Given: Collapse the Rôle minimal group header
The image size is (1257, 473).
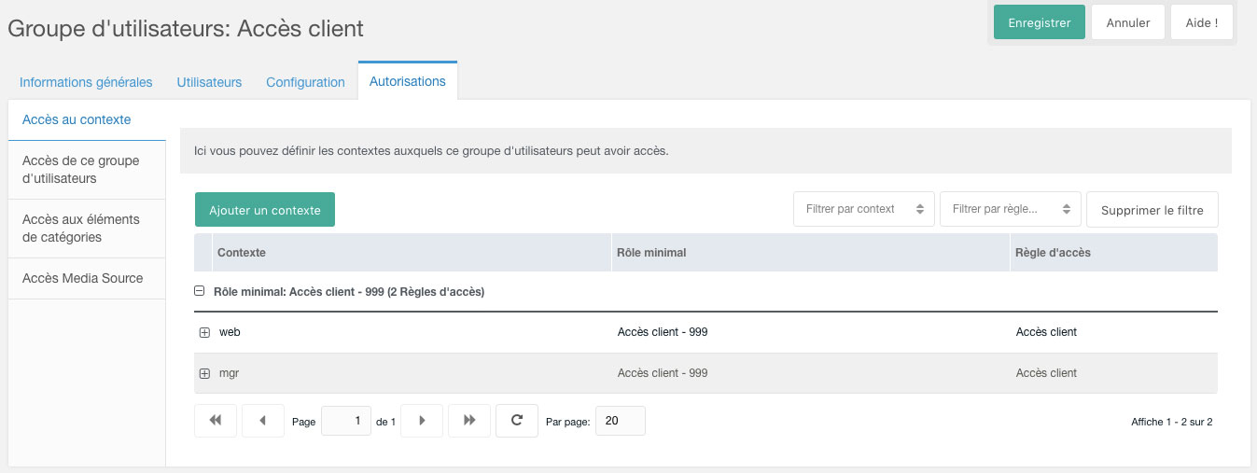Looking at the screenshot, I should click(199, 291).
